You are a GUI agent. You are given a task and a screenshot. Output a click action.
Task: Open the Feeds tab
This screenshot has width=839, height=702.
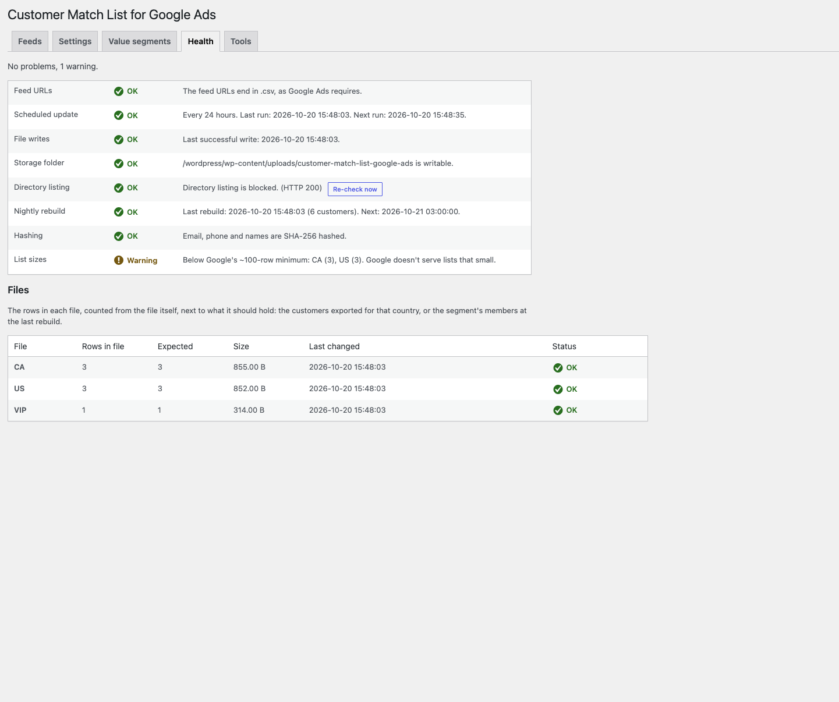point(30,41)
